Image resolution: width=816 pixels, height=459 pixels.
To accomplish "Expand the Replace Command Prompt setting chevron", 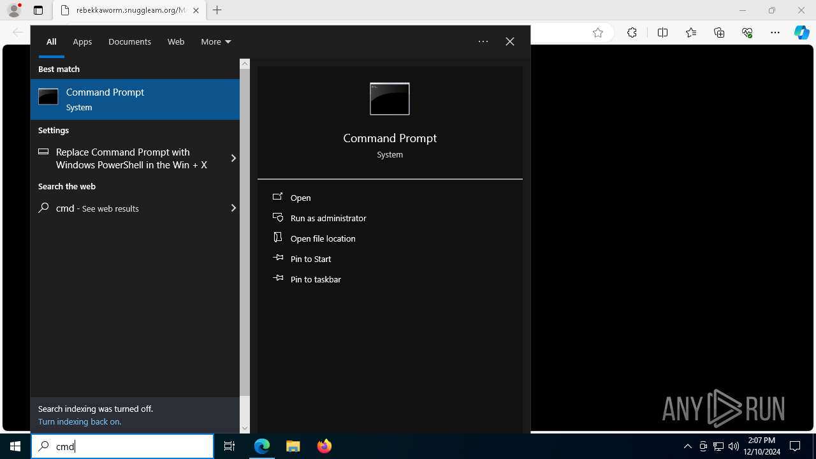I will tap(233, 158).
